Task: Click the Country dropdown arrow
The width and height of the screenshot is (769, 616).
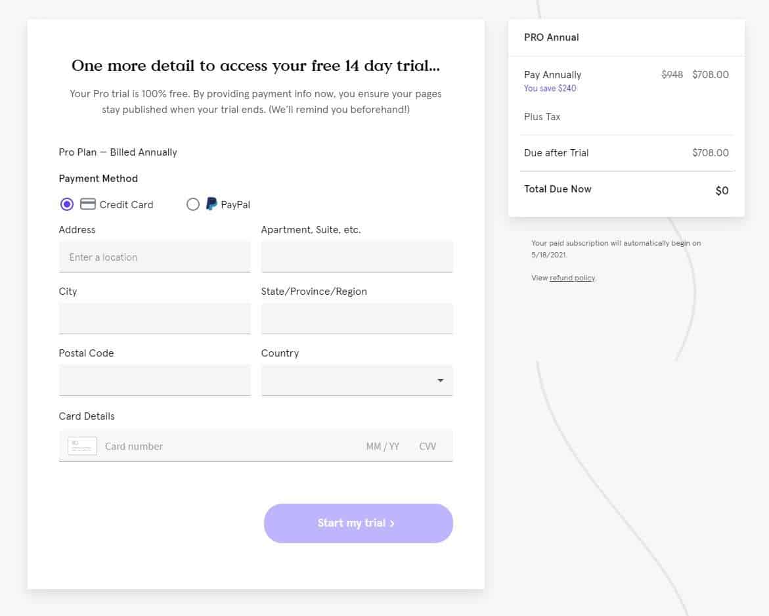Action: coord(439,380)
